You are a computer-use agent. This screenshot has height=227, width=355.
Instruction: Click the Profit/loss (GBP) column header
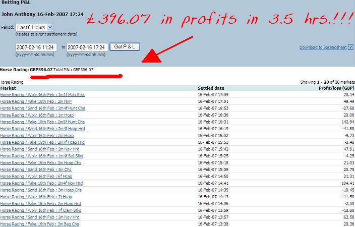tap(336, 88)
